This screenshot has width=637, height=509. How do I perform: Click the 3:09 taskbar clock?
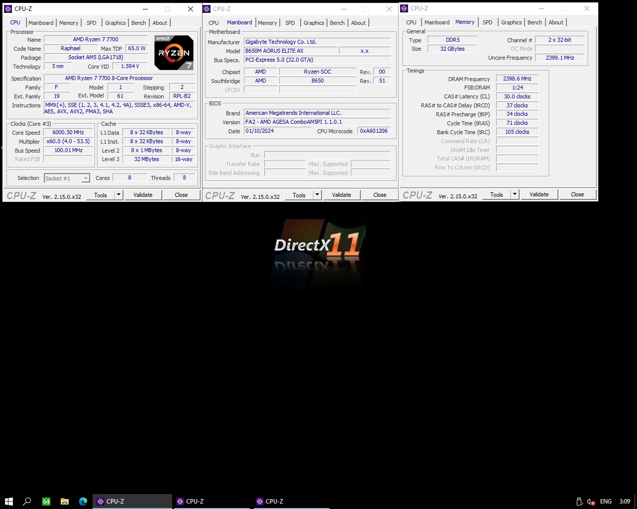(x=625, y=502)
